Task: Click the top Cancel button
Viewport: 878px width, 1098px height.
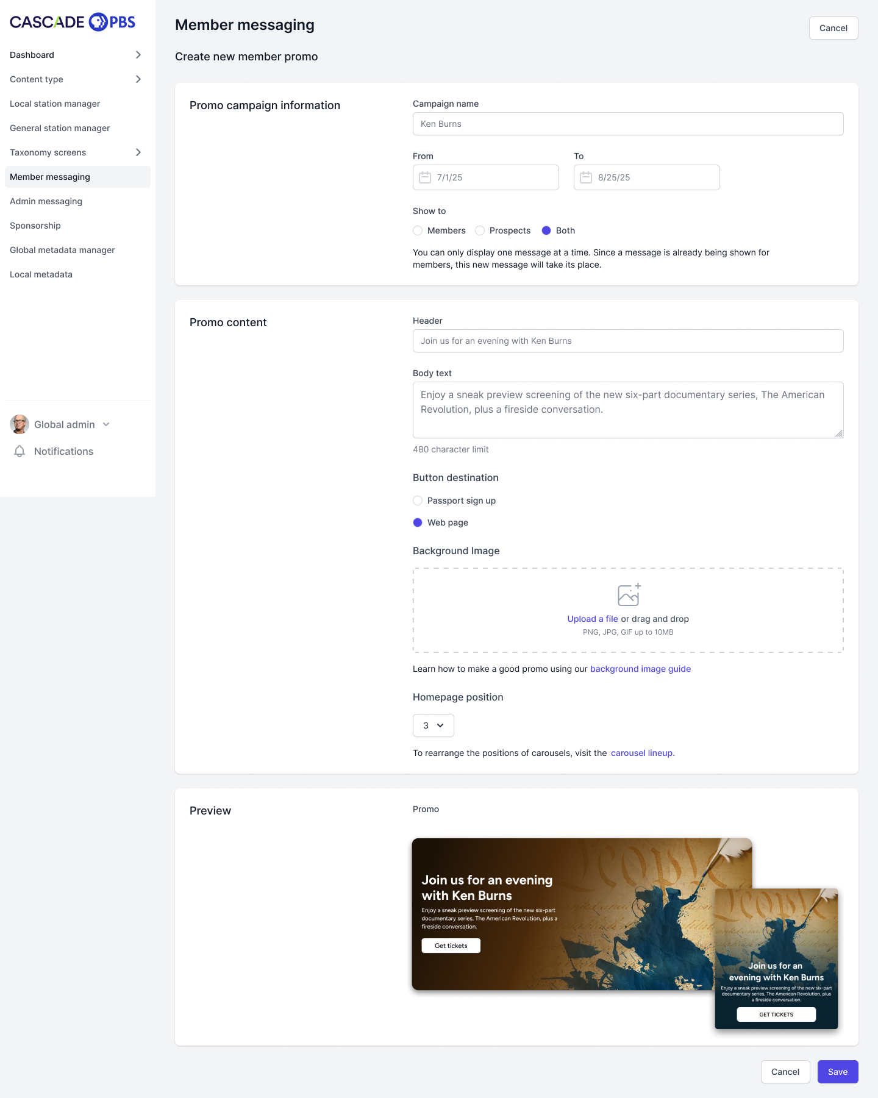Action: click(x=833, y=28)
